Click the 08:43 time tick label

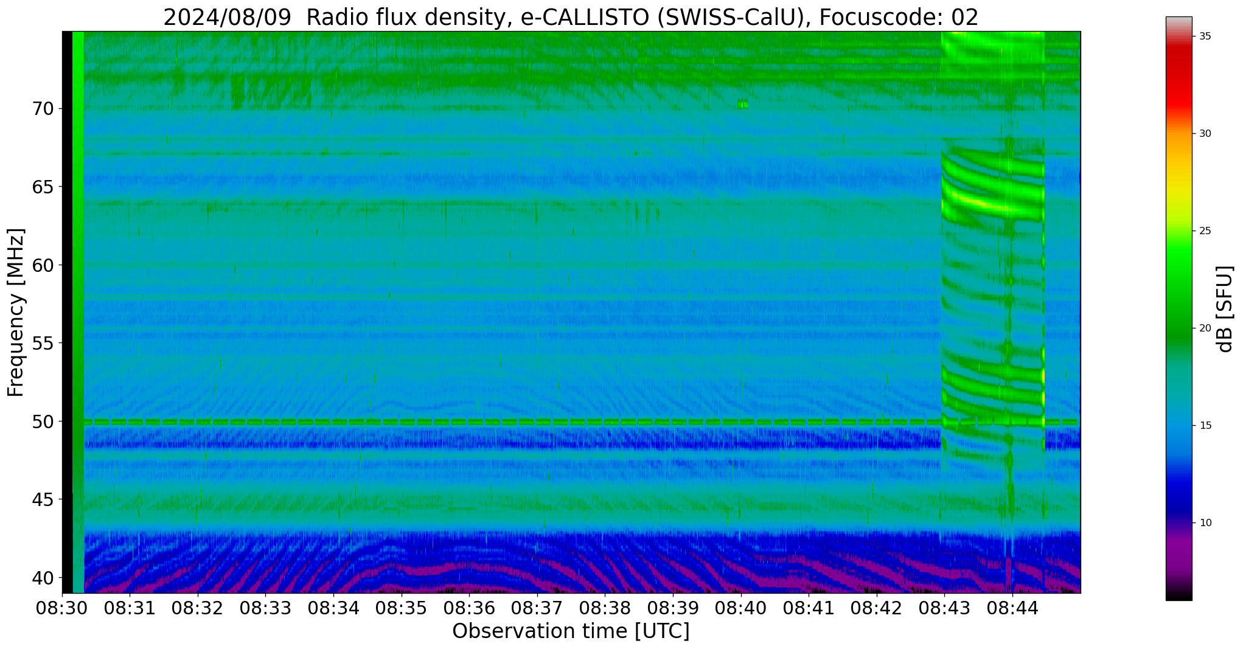944,608
